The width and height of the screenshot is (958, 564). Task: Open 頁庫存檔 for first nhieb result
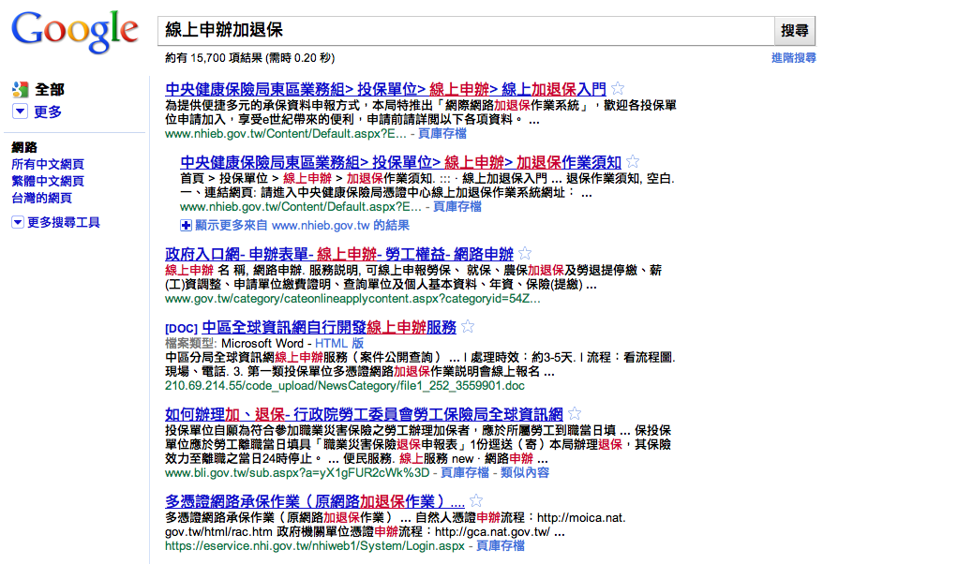[x=442, y=134]
